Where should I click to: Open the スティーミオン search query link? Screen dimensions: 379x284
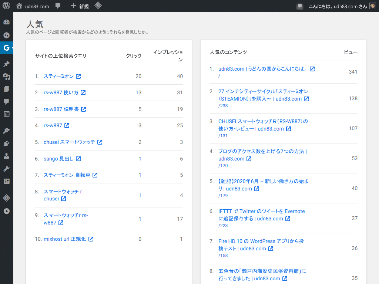[x=62, y=76]
